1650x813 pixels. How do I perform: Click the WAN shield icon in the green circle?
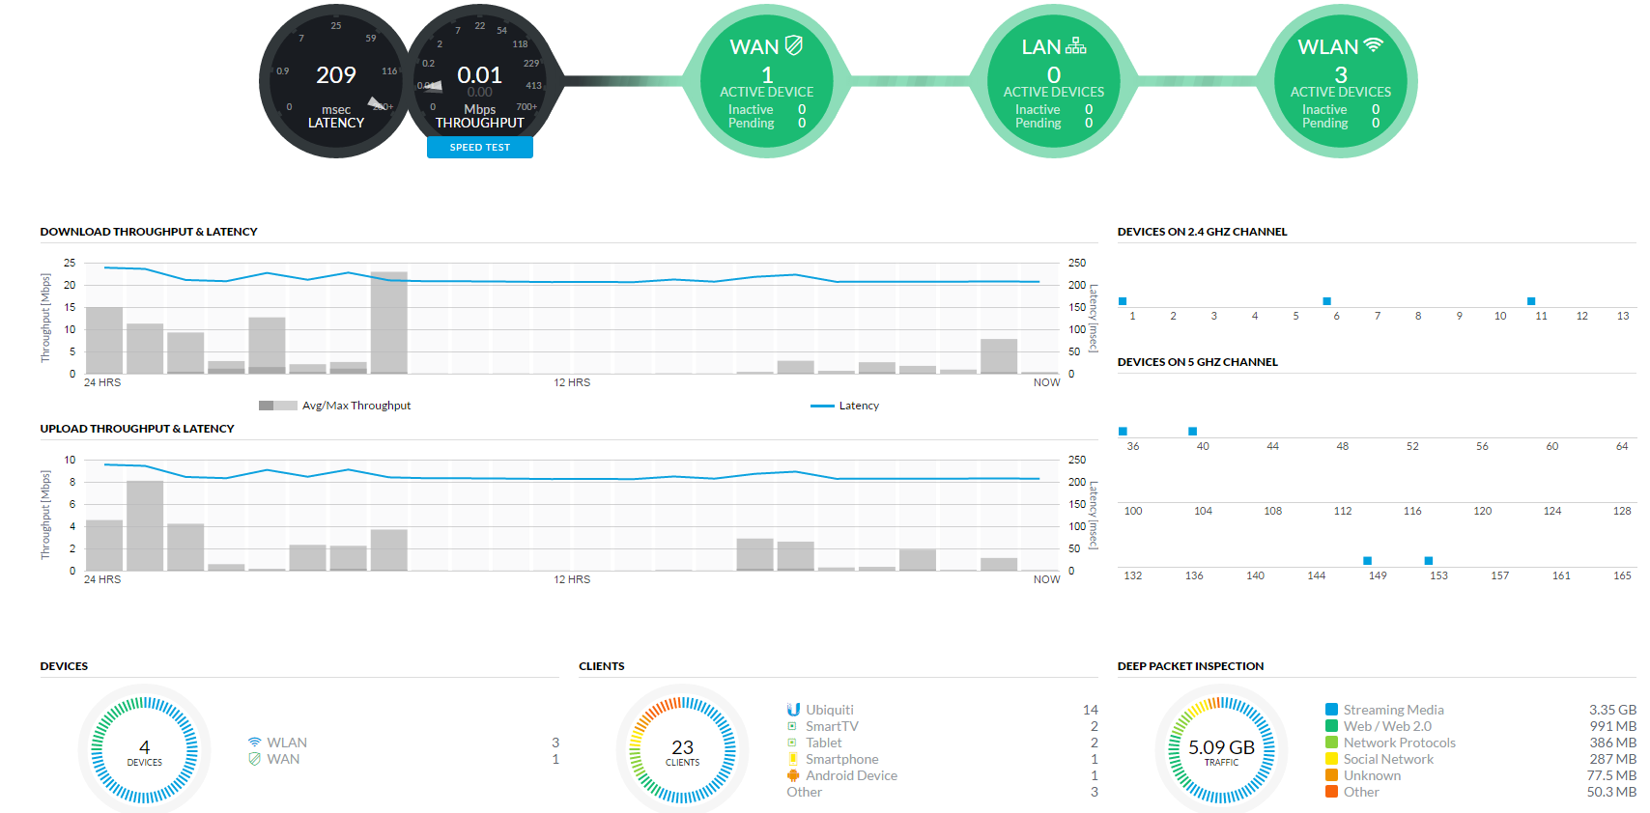click(x=794, y=45)
